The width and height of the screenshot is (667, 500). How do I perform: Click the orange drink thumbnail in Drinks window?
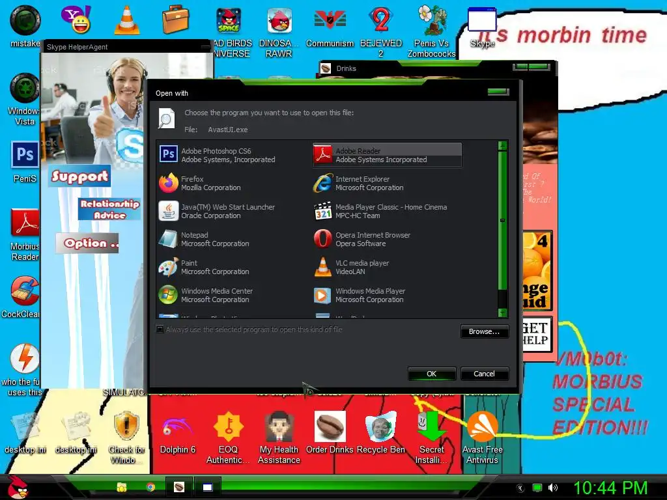click(x=537, y=270)
